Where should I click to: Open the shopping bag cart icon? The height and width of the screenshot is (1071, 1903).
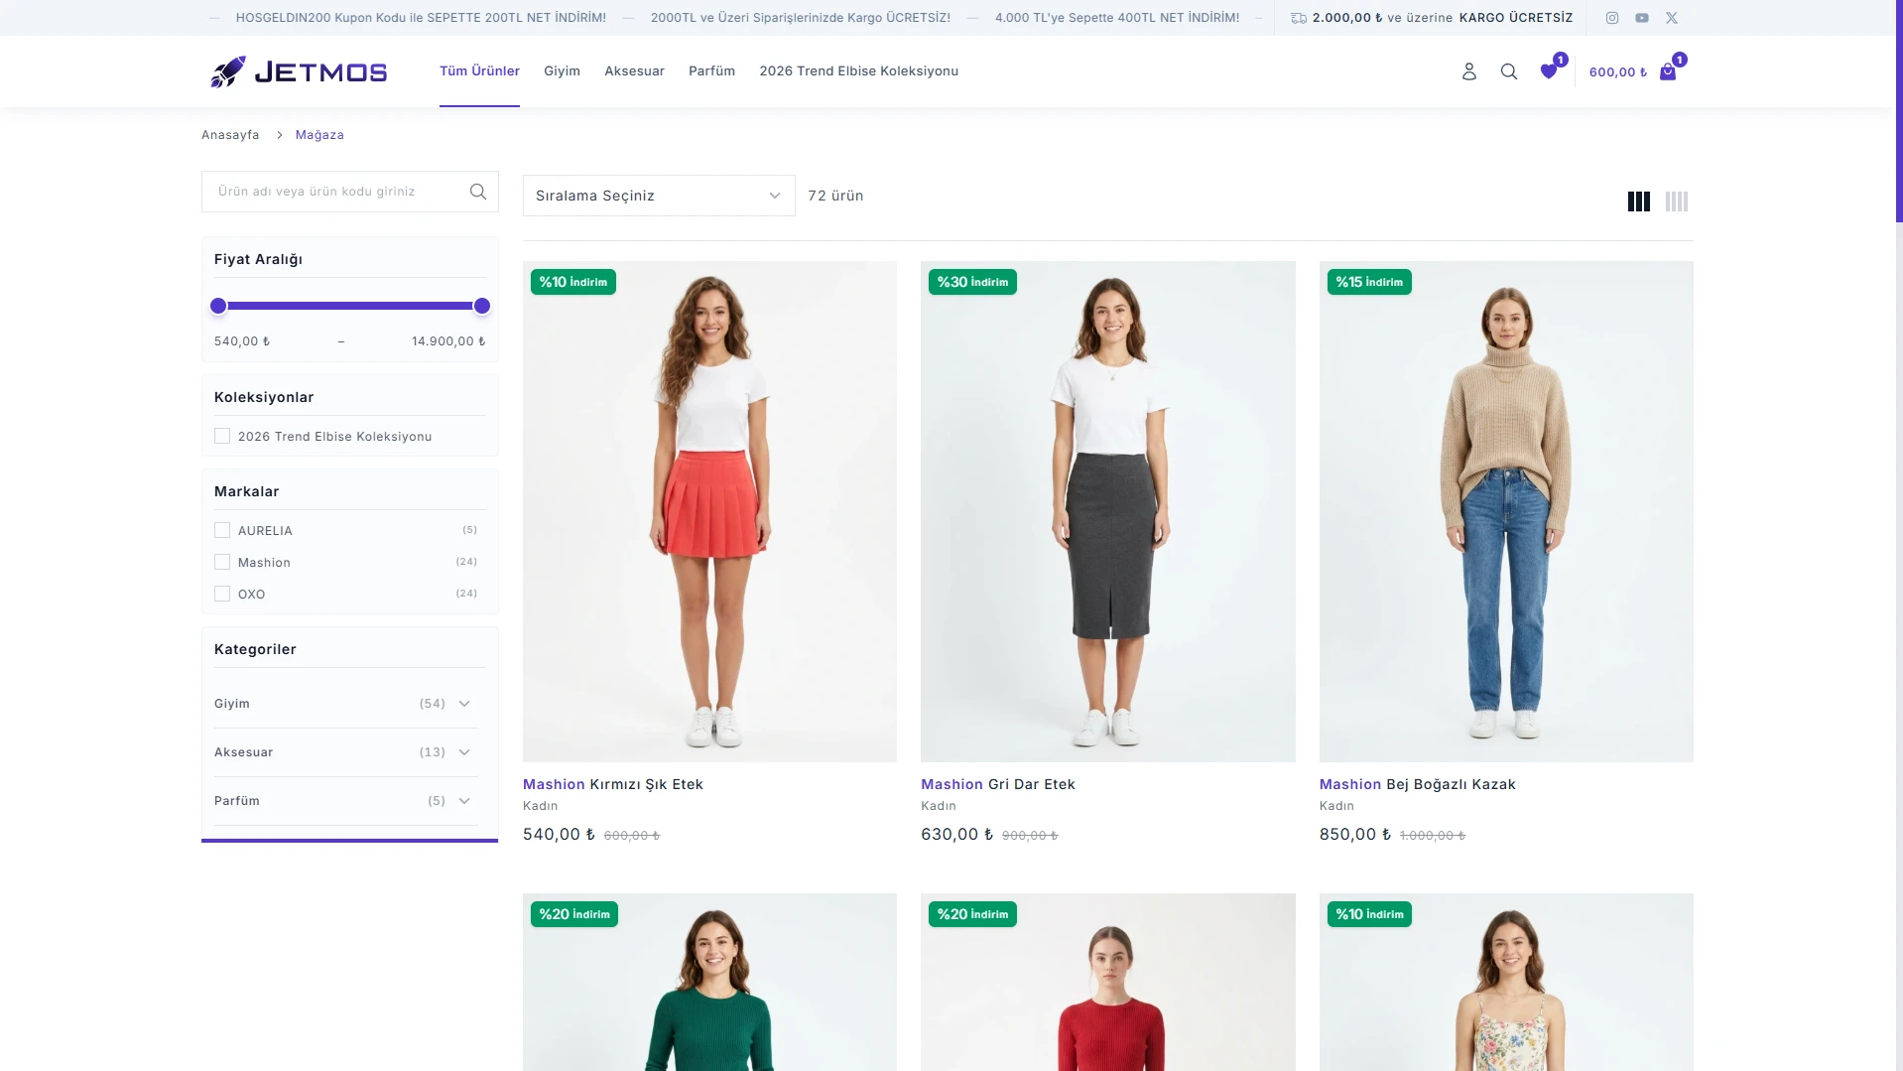pos(1668,71)
